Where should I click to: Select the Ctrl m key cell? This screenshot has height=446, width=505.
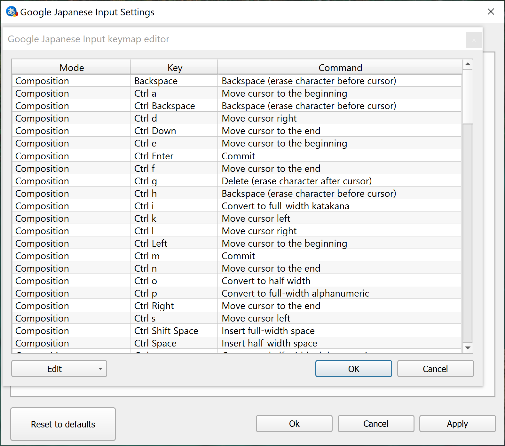(x=174, y=256)
